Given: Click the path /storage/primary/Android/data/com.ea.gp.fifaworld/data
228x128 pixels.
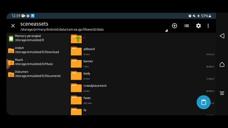Looking at the screenshot, I should [62, 30].
